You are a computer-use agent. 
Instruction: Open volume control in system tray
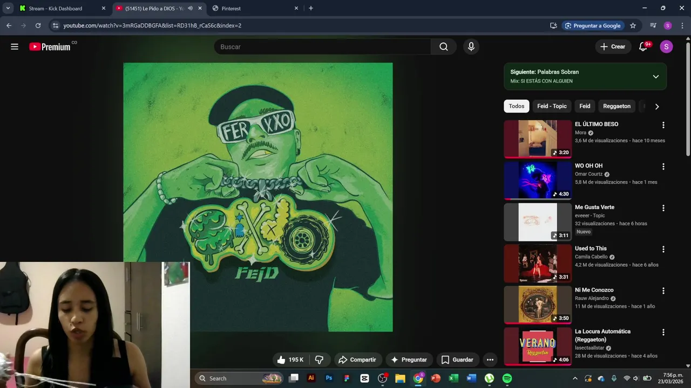(x=635, y=378)
